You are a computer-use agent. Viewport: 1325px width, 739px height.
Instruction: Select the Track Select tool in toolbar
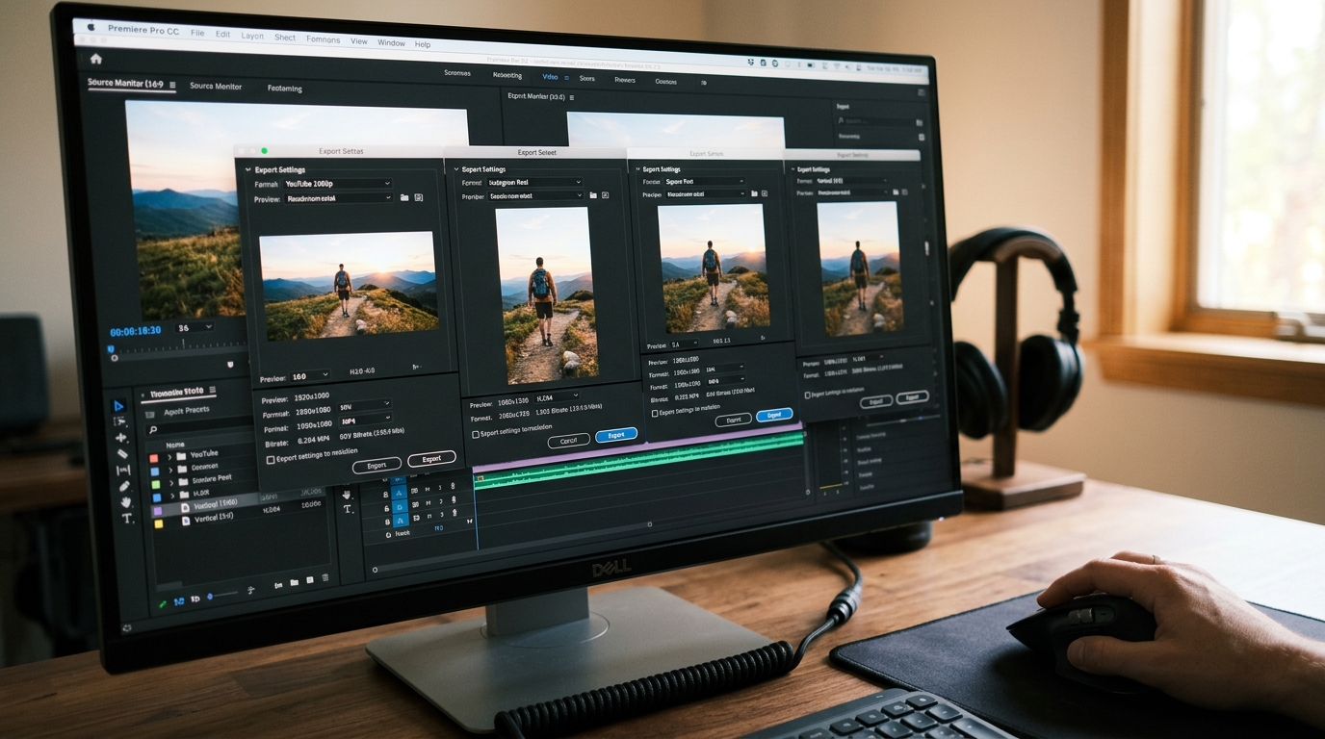pyautogui.click(x=120, y=421)
